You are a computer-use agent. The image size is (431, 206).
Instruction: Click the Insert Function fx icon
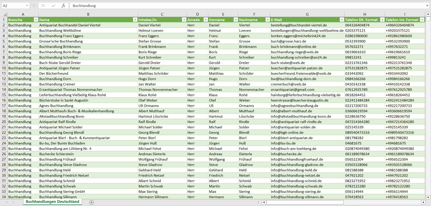(x=63, y=6)
